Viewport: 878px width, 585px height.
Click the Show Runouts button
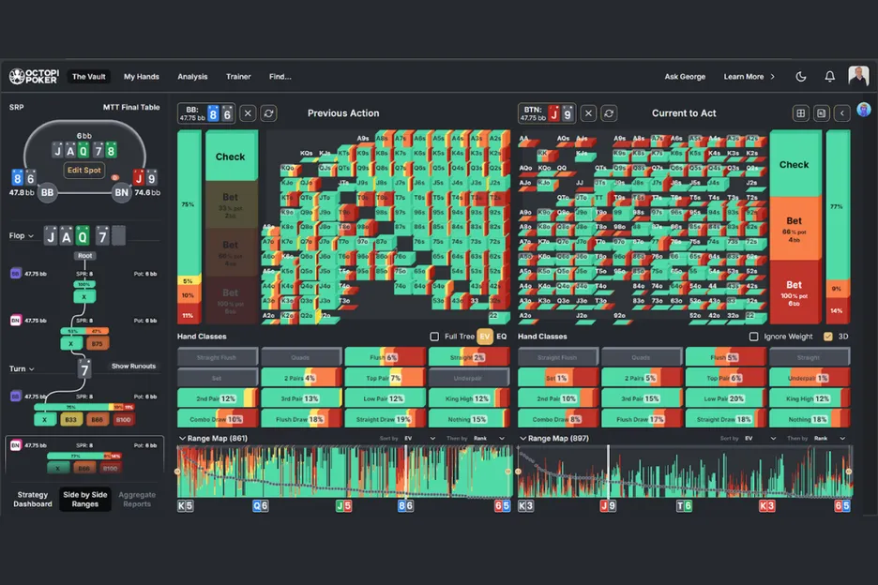133,367
